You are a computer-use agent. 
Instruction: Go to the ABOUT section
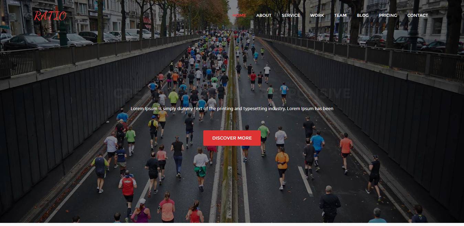[x=264, y=15]
